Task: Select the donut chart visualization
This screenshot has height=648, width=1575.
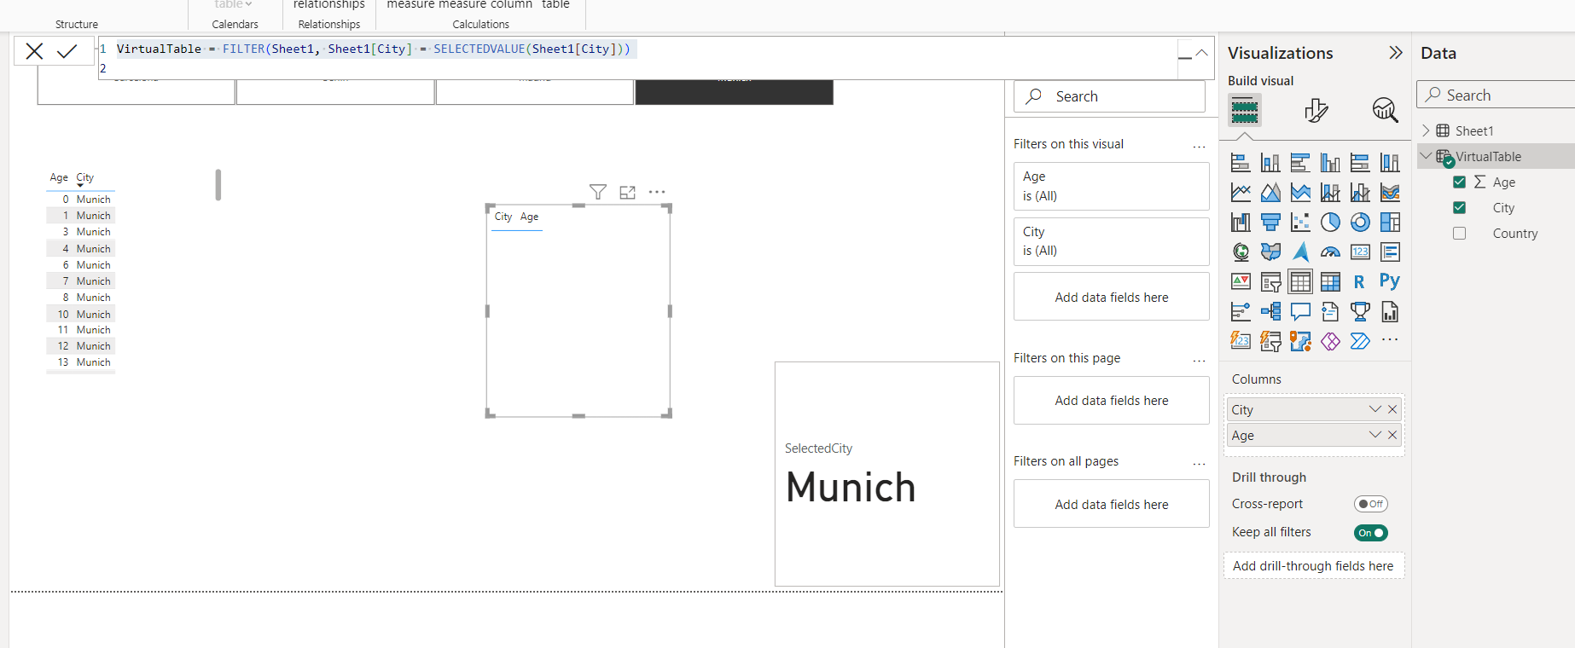Action: (x=1360, y=223)
